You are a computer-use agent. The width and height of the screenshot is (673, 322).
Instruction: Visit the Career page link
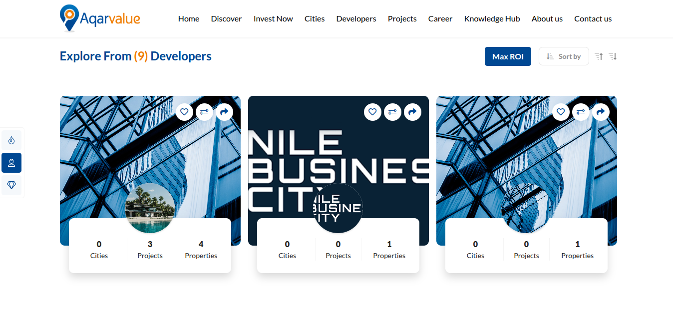click(x=440, y=19)
